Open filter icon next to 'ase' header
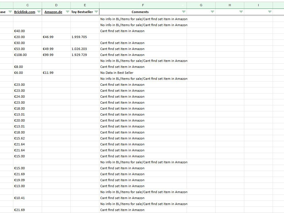The height and width of the screenshot is (213, 284). click(10, 12)
